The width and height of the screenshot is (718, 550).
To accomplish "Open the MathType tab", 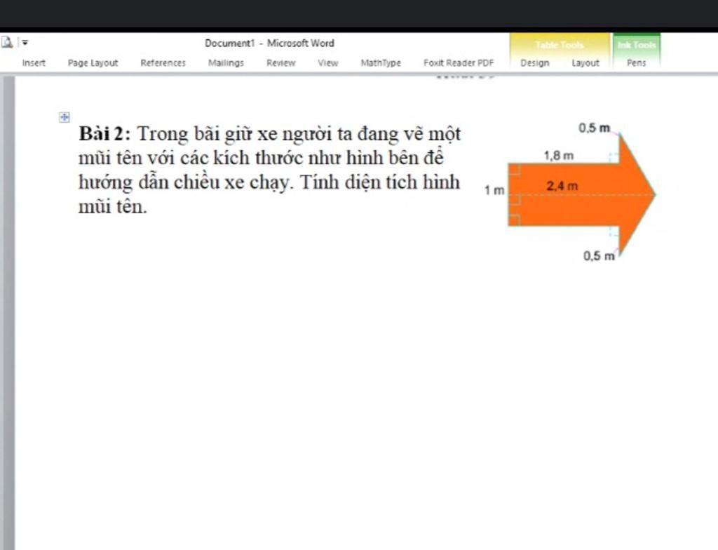I will coord(381,63).
